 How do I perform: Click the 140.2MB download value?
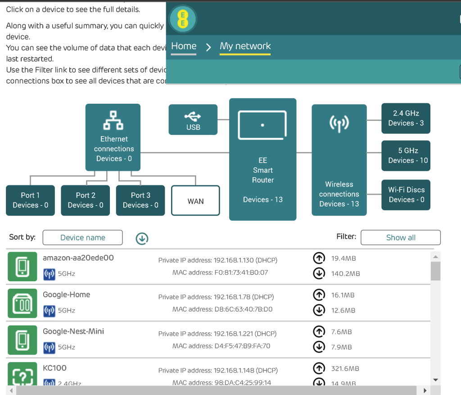(x=345, y=274)
